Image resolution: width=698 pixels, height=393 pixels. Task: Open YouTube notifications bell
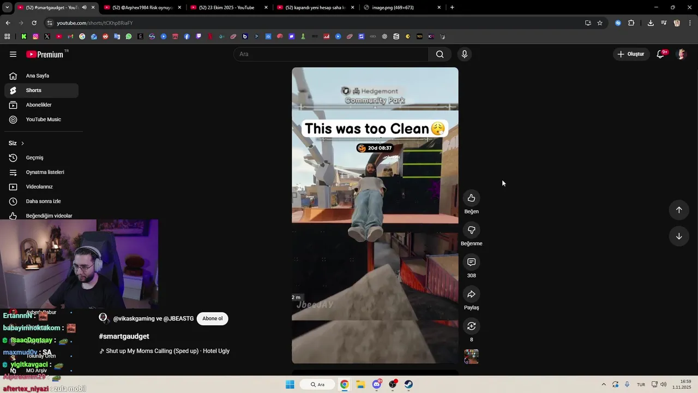pos(660,54)
